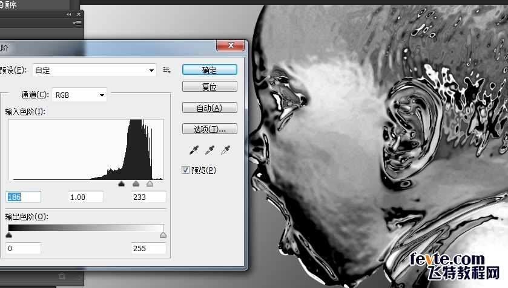Screen dimensions: 508x288
Task: Click the input white point slider
Action: pyautogui.click(x=150, y=184)
